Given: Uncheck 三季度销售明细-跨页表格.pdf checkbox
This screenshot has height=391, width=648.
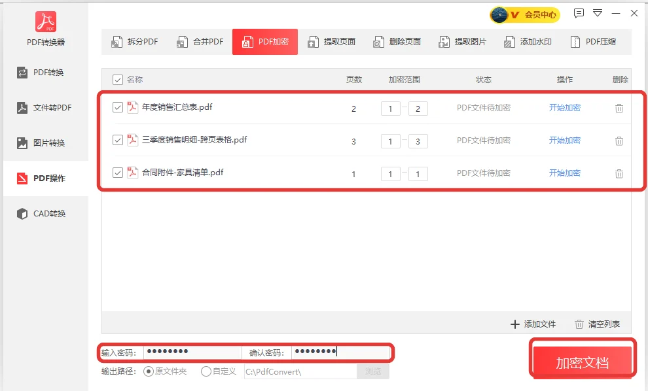Looking at the screenshot, I should (x=118, y=140).
